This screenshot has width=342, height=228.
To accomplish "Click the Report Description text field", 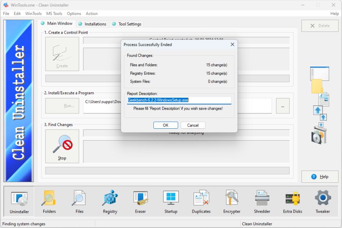I will click(179, 100).
